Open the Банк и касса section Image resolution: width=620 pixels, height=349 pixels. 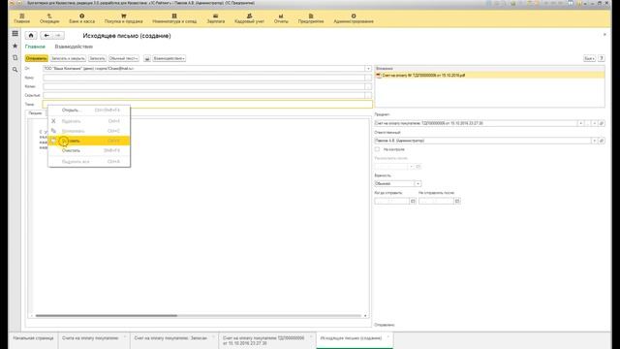pyautogui.click(x=81, y=18)
